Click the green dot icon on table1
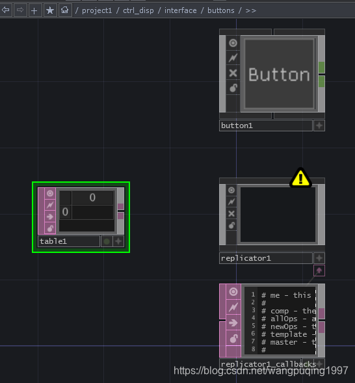This screenshot has height=383, width=355. click(x=107, y=242)
